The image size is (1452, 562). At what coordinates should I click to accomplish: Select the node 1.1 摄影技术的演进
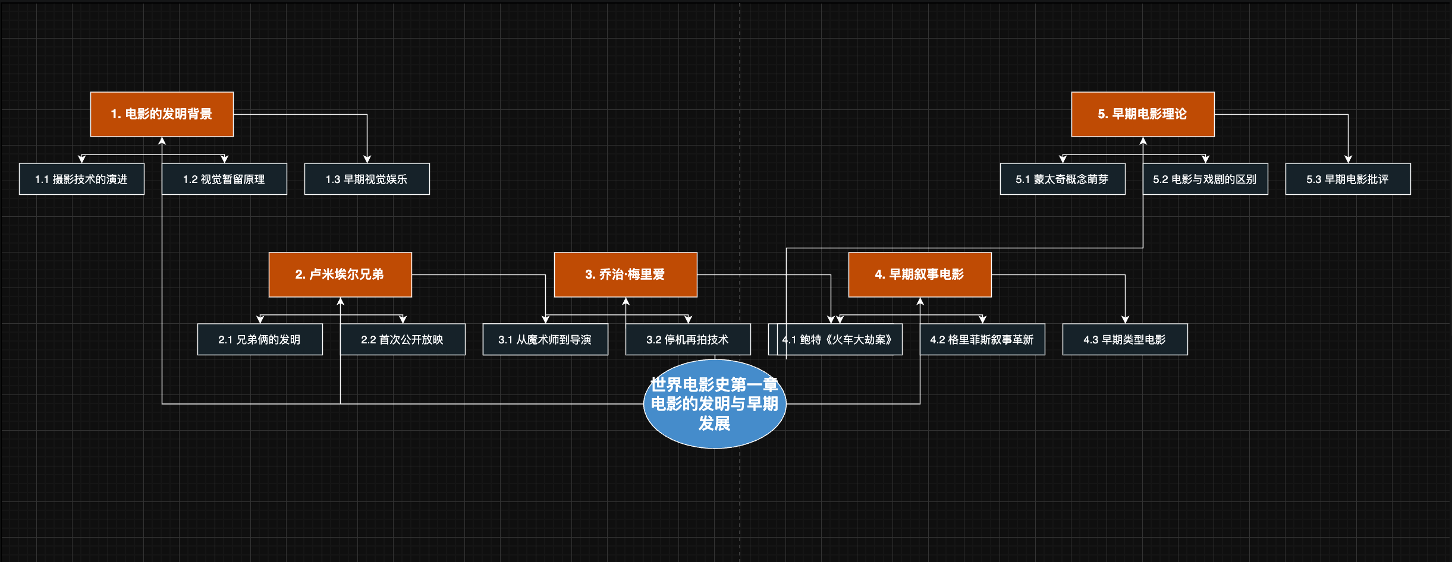click(81, 178)
